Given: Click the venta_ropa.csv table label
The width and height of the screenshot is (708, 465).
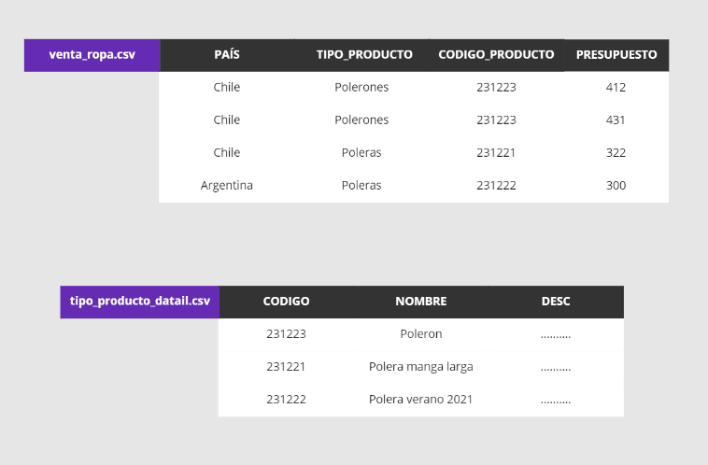Looking at the screenshot, I should [92, 55].
